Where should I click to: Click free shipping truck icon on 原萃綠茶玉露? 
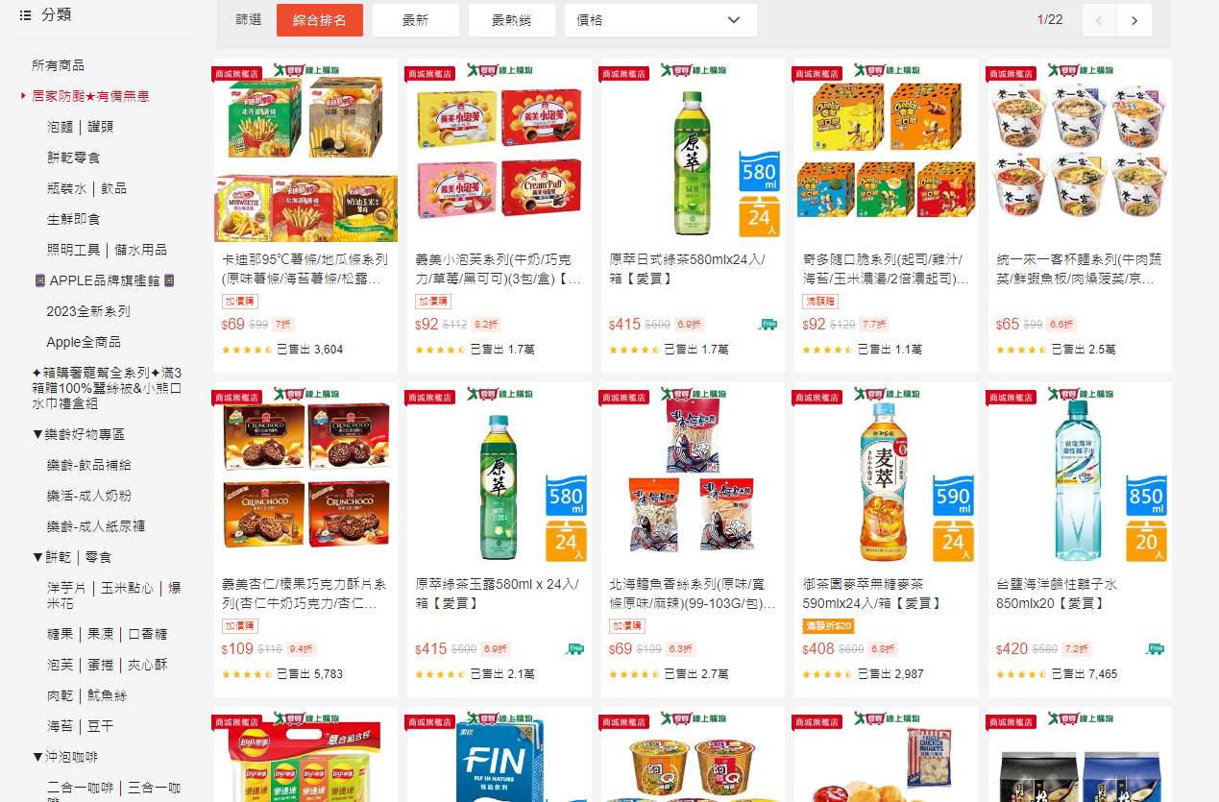(x=574, y=649)
